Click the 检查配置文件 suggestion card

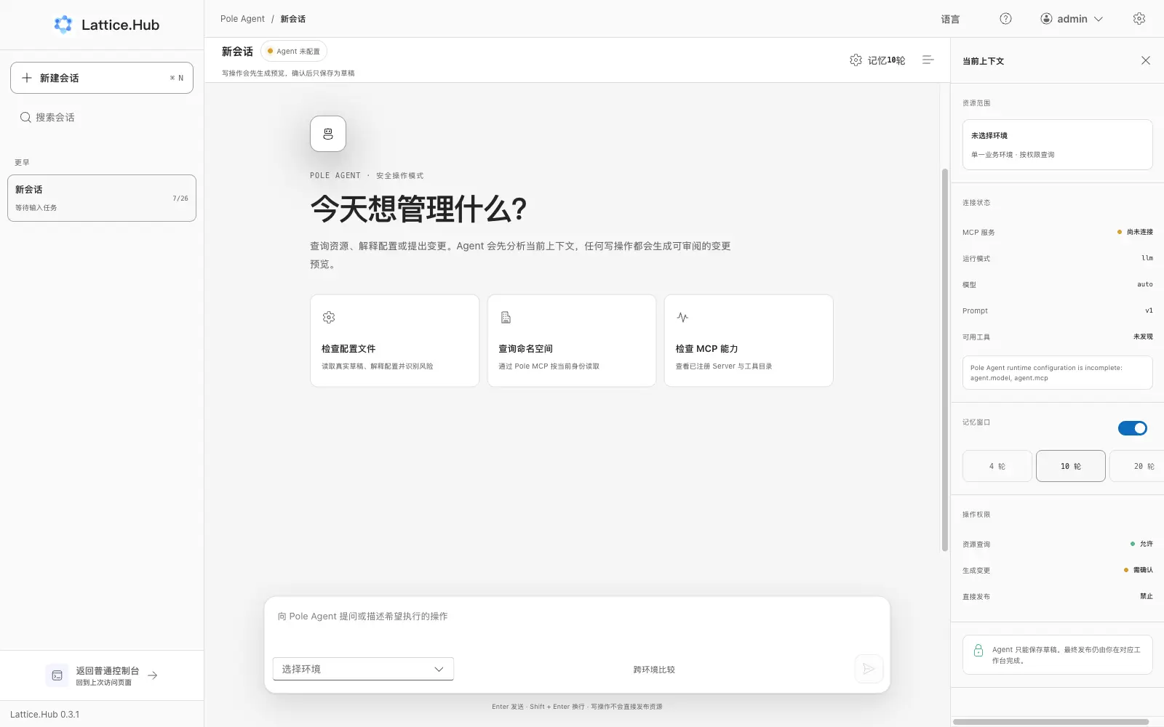click(x=394, y=340)
